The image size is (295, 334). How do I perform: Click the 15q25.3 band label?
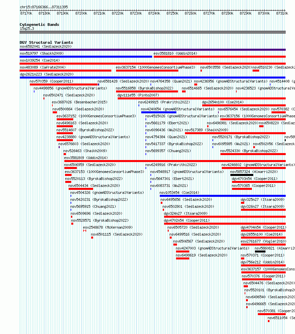[27, 29]
